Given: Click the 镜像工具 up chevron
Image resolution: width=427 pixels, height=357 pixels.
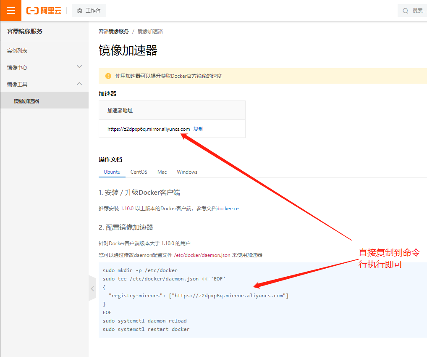Looking at the screenshot, I should tap(79, 84).
